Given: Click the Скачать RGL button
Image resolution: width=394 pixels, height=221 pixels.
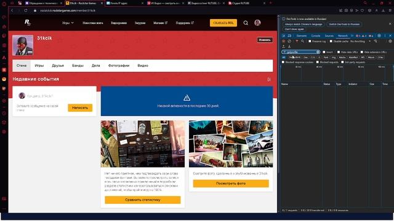Looking at the screenshot, I should 223,23.
